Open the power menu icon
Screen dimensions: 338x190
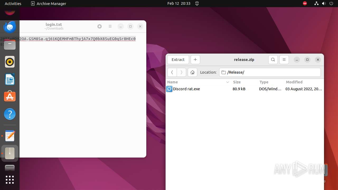click(331, 3)
